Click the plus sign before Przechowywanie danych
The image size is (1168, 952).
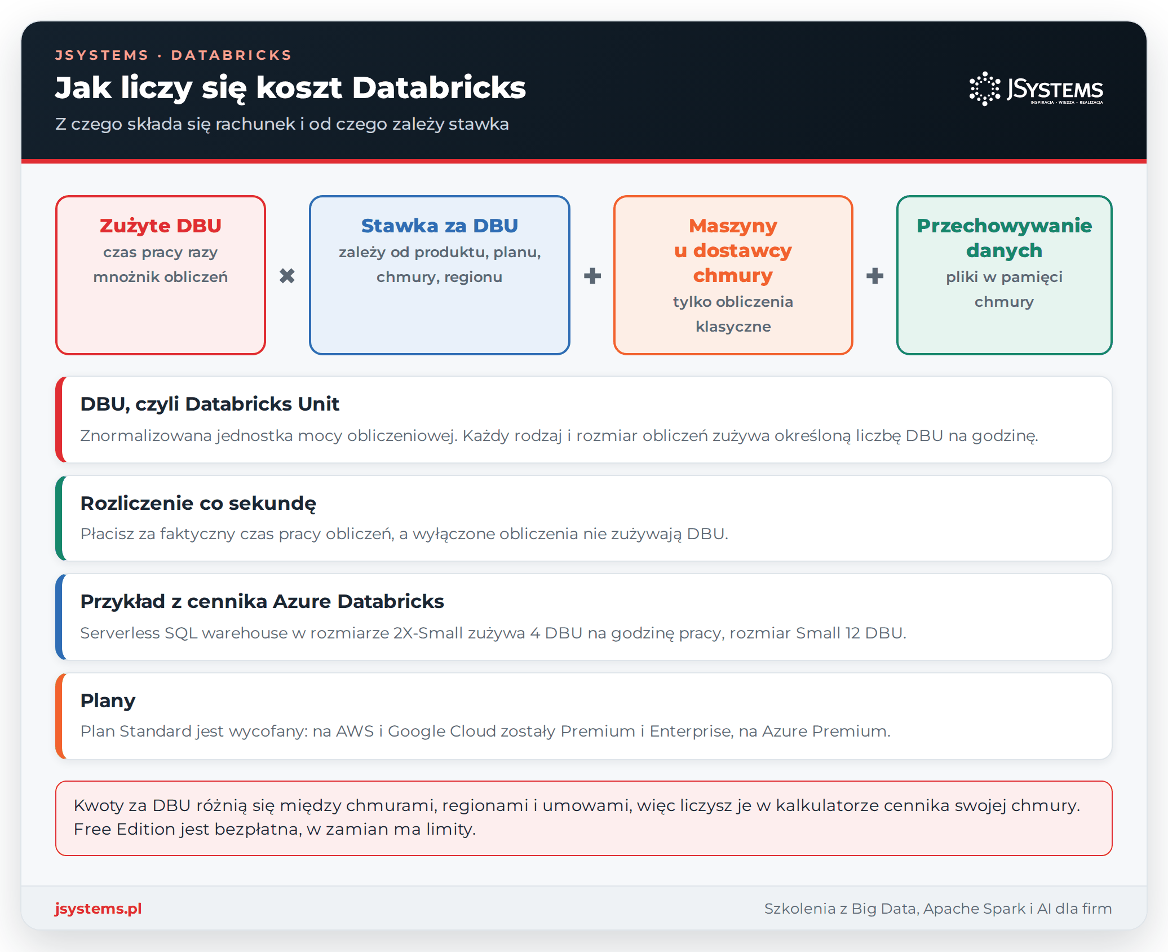point(874,276)
